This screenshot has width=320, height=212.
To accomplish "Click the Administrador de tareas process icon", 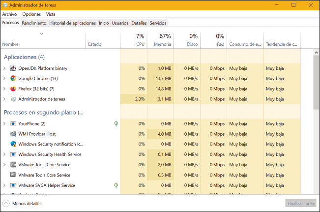I will click(13, 99).
